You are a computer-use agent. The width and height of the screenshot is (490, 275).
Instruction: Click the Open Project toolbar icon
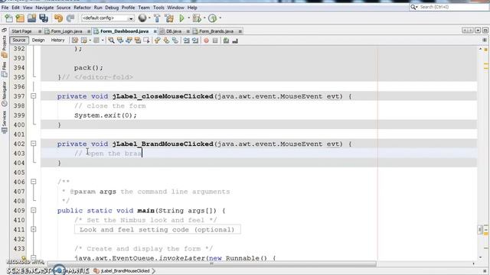[31, 18]
